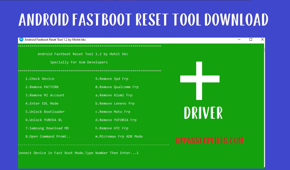Pick 5.Unlock Bootloader option
Viewport: 290px width, 170px height.
coord(45,112)
